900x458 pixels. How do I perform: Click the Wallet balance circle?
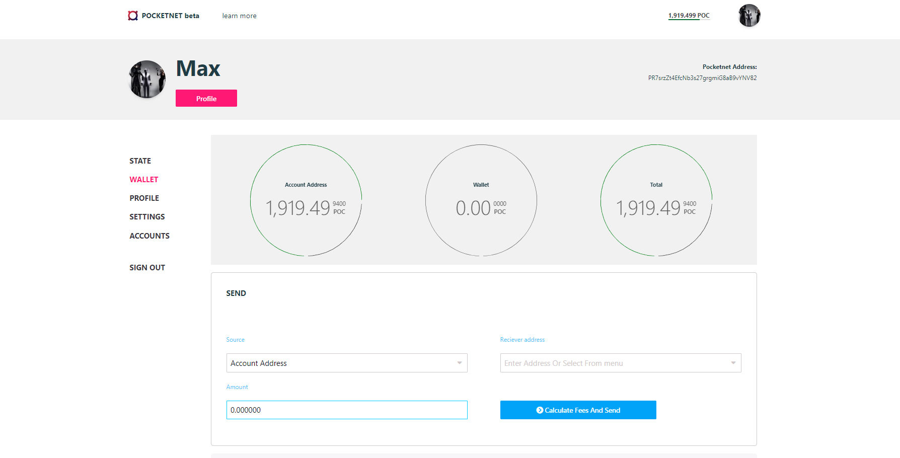point(481,200)
